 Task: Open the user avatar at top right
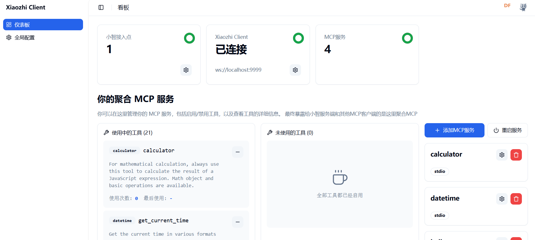click(x=523, y=7)
